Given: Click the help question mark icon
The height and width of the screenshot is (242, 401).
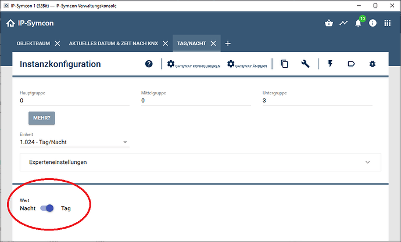Looking at the screenshot, I should tap(149, 64).
